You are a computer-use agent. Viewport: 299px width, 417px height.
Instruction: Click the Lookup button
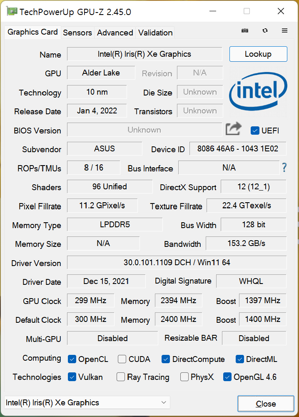point(258,54)
